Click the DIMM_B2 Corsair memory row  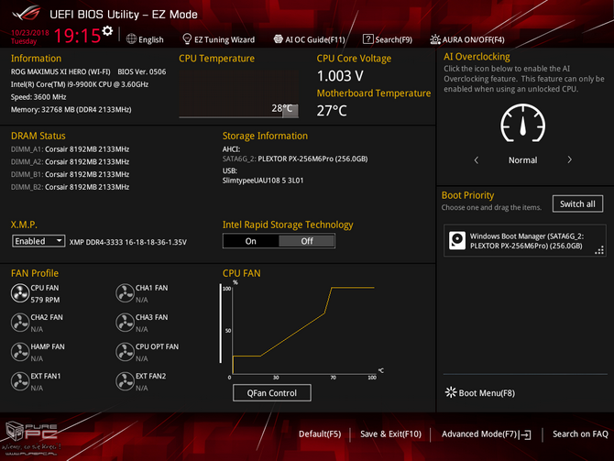(70, 187)
